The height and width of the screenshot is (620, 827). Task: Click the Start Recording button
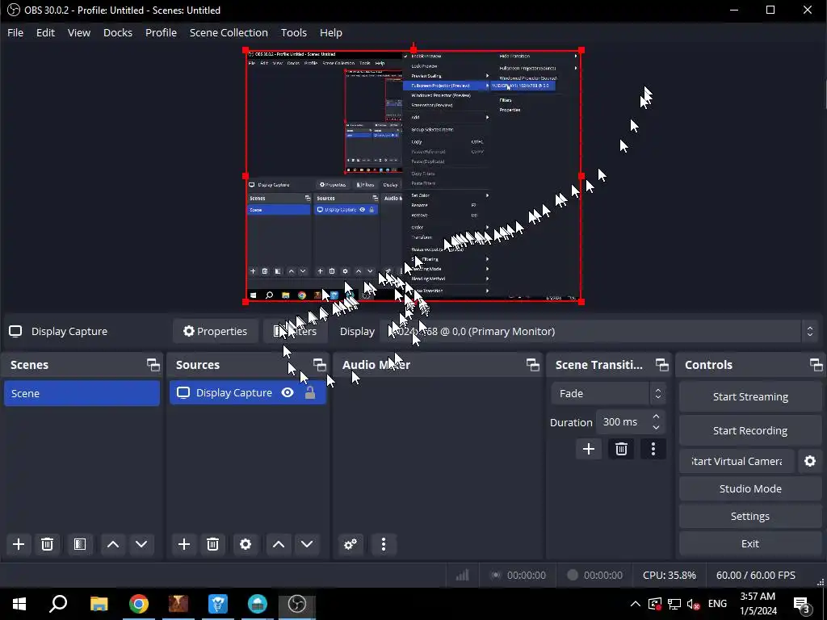tap(750, 431)
